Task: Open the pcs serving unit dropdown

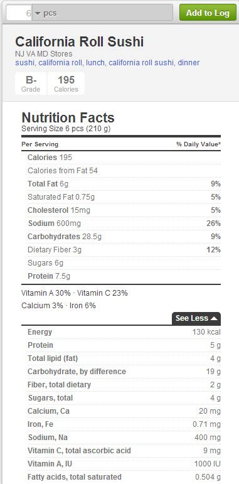Action: coord(102,13)
